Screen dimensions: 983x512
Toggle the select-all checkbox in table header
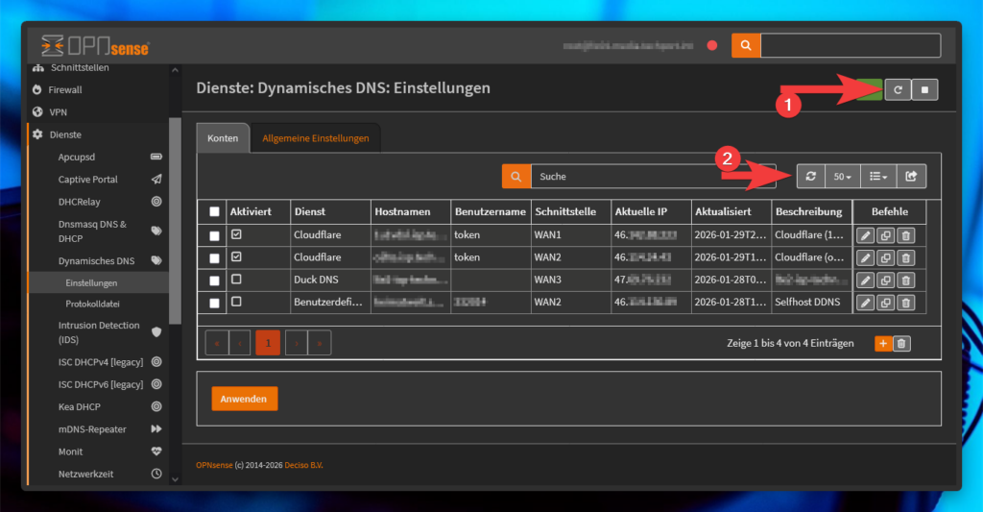pos(214,212)
